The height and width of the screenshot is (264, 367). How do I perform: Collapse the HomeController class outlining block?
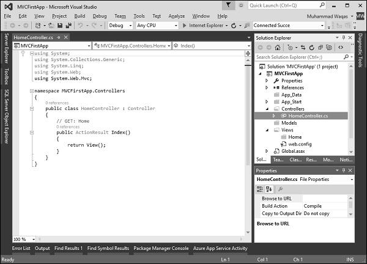32,109
